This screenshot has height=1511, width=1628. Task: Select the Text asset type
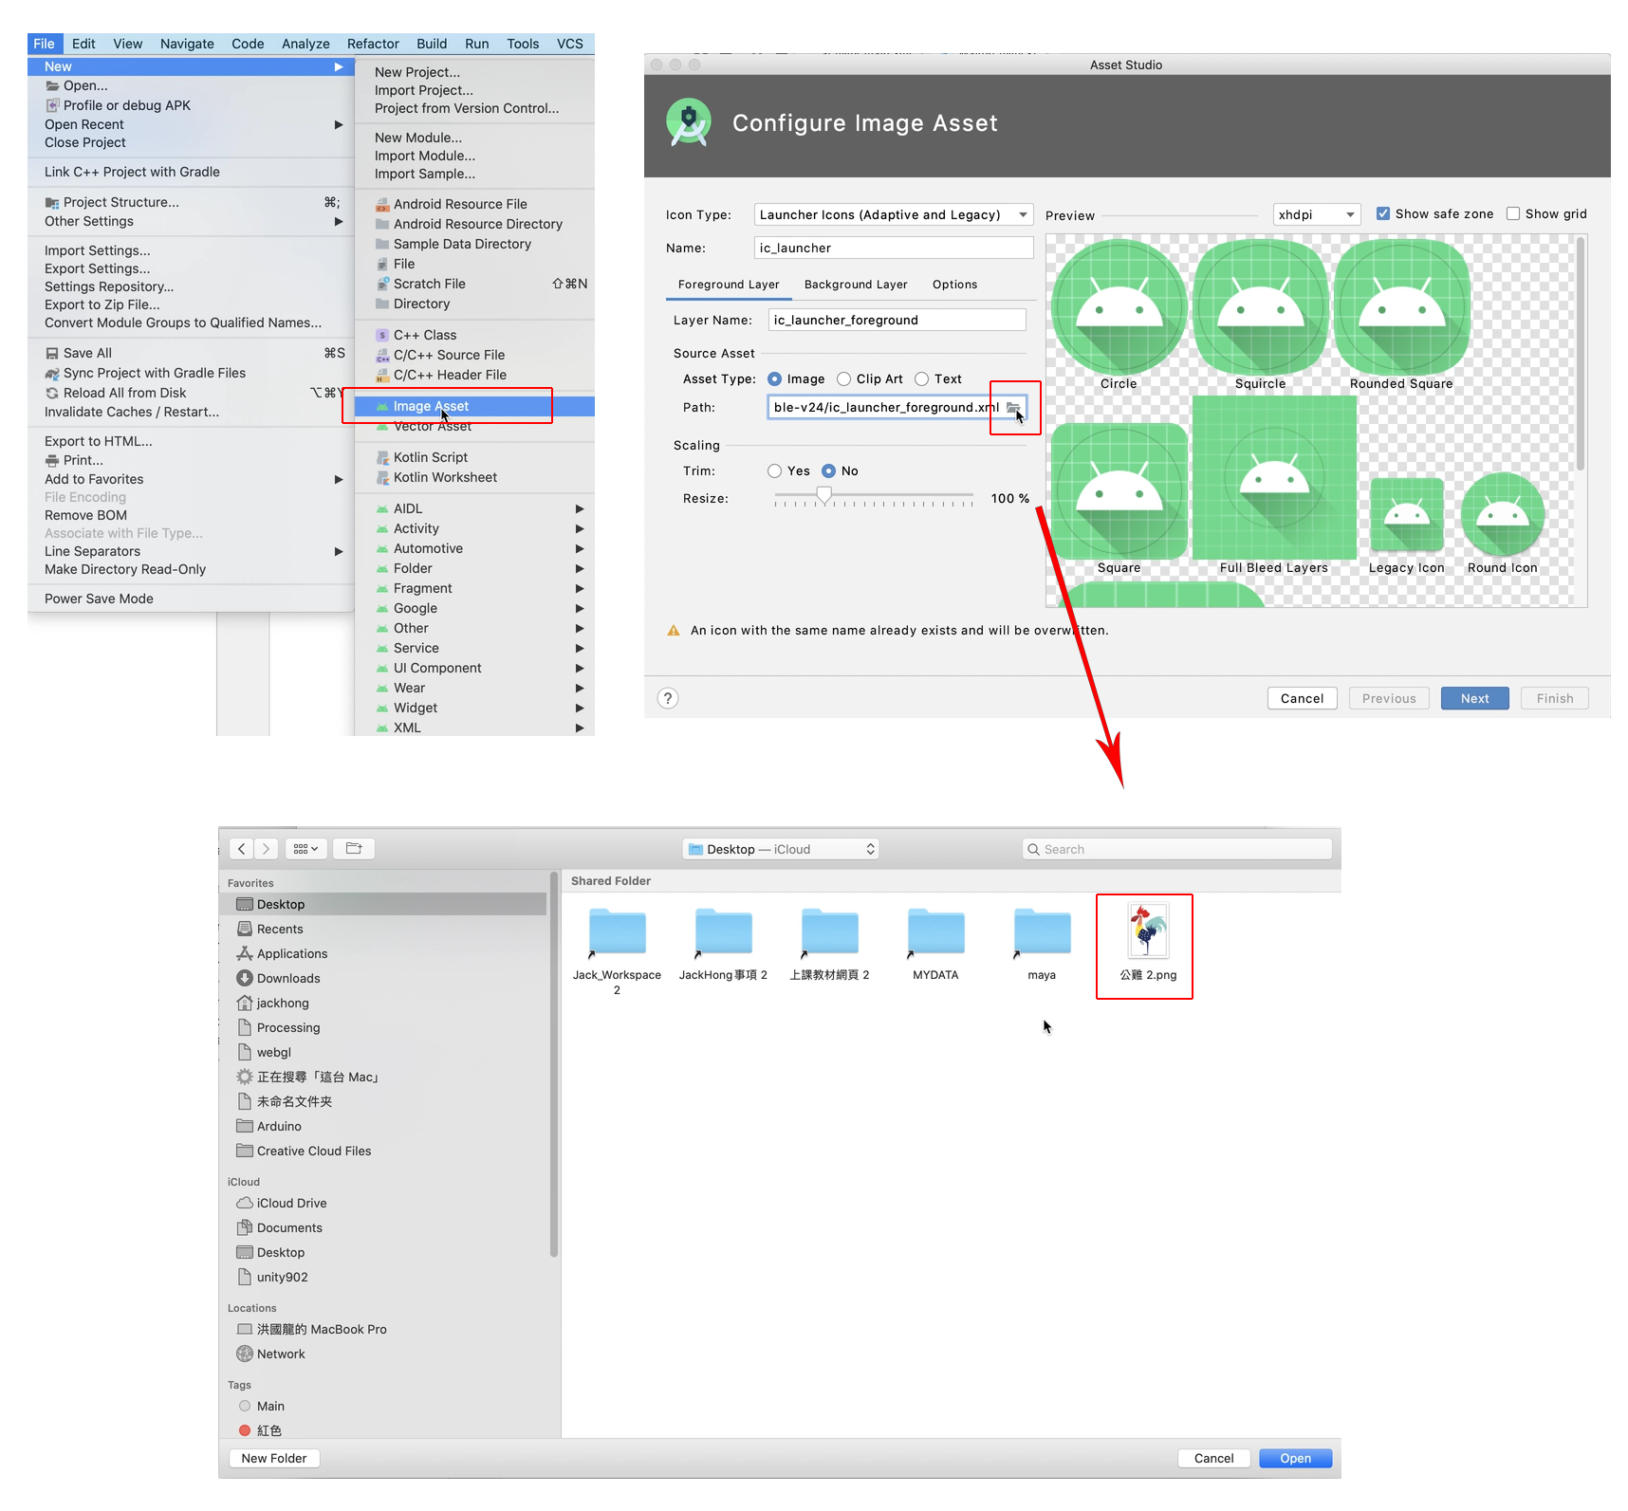tap(921, 378)
